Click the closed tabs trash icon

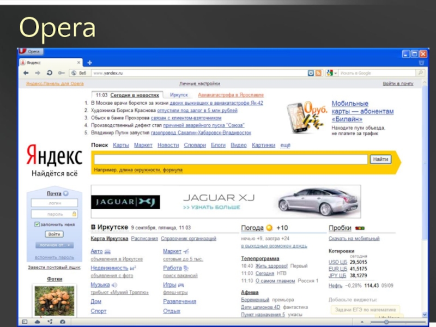click(x=421, y=63)
